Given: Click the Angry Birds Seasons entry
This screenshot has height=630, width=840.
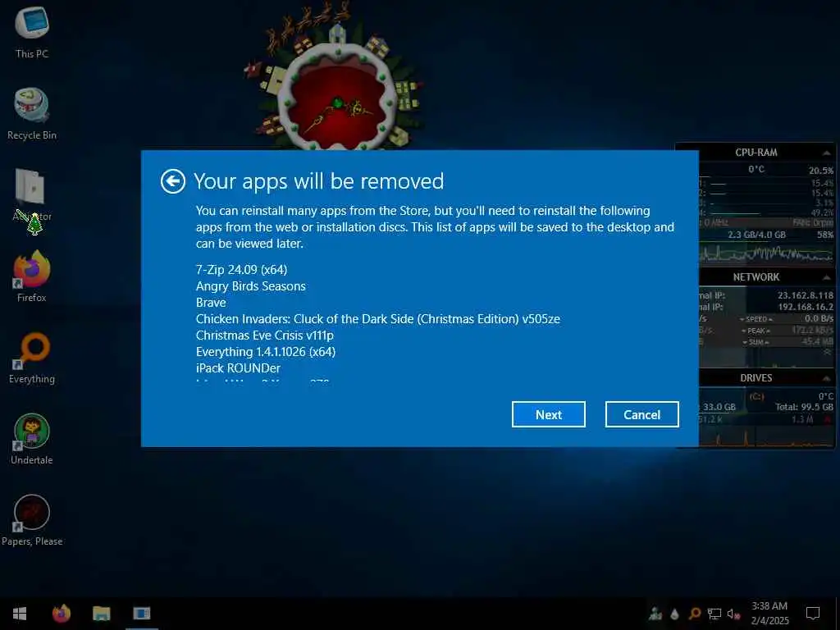Looking at the screenshot, I should (251, 286).
